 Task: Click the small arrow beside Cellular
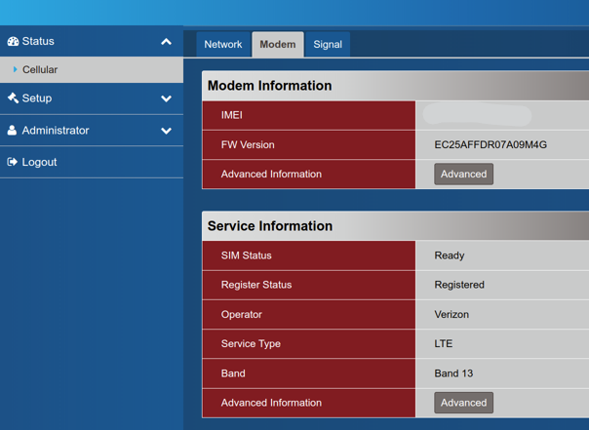point(15,69)
